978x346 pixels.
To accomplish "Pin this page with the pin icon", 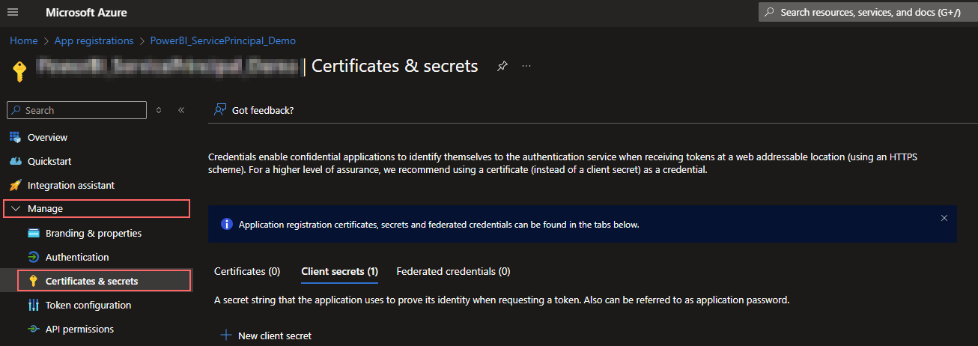I will click(x=502, y=66).
